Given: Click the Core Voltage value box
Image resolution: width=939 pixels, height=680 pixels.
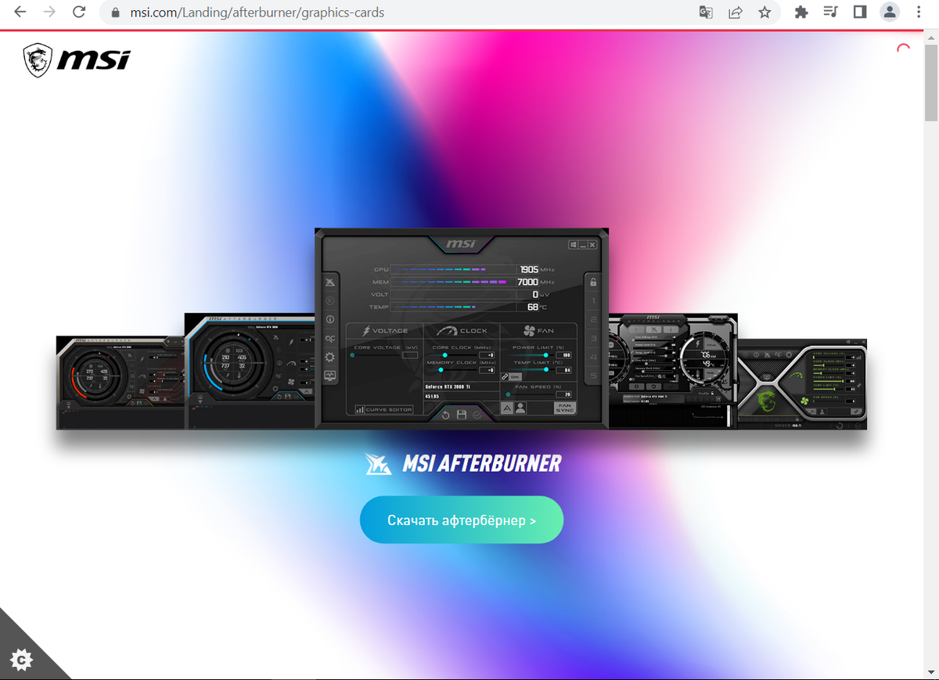Looking at the screenshot, I should pos(410,355).
